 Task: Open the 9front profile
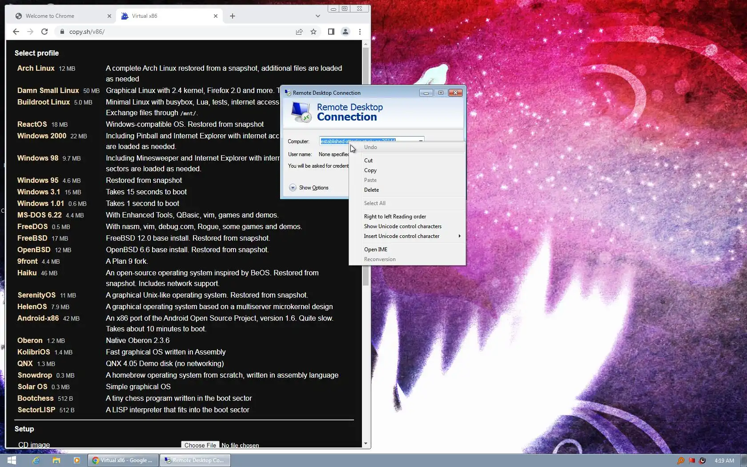click(x=28, y=261)
